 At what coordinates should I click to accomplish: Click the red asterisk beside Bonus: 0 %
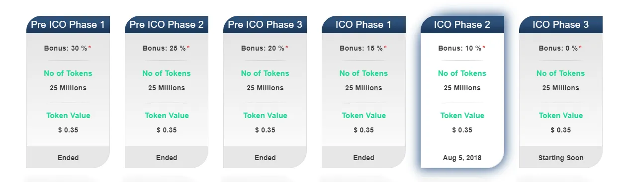click(x=580, y=48)
